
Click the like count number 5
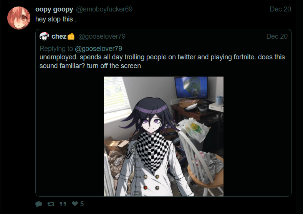pos(82,204)
